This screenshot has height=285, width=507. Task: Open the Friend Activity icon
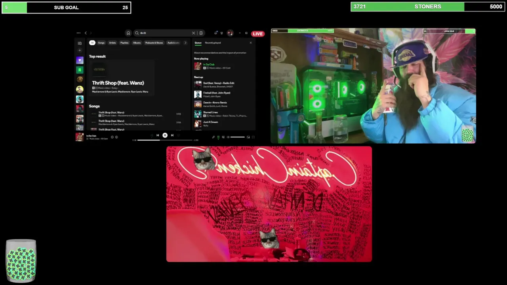(222, 33)
